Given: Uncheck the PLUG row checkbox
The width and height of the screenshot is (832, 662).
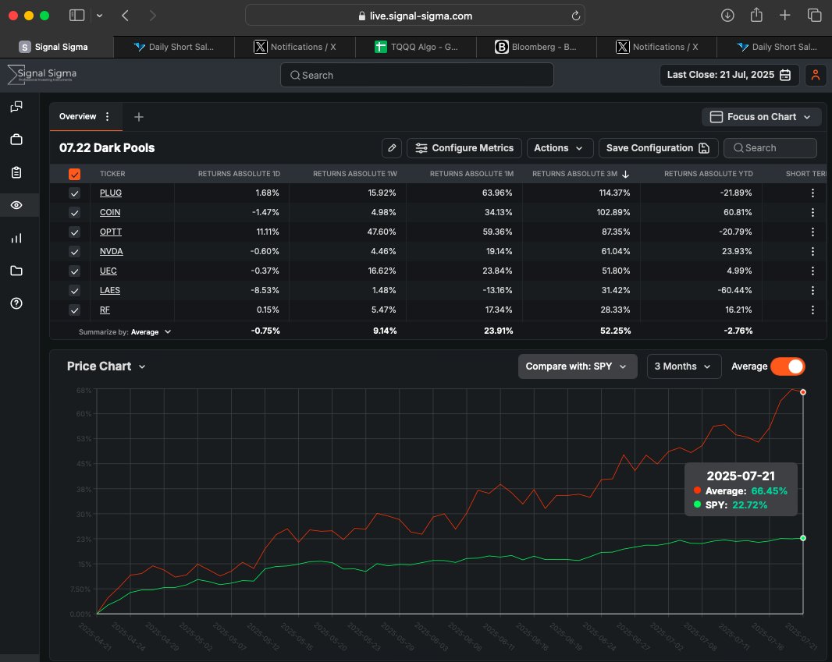Looking at the screenshot, I should [74, 193].
